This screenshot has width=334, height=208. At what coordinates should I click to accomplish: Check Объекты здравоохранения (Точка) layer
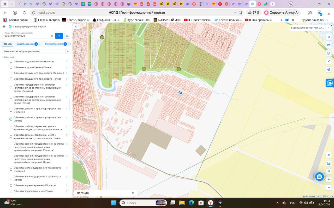tap(11, 191)
